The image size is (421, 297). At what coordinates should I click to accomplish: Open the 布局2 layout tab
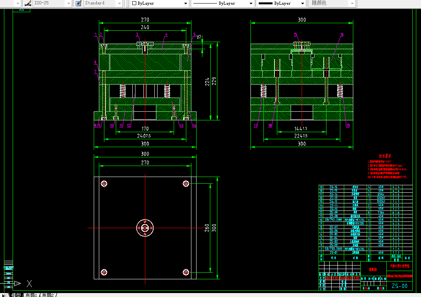click(48, 295)
